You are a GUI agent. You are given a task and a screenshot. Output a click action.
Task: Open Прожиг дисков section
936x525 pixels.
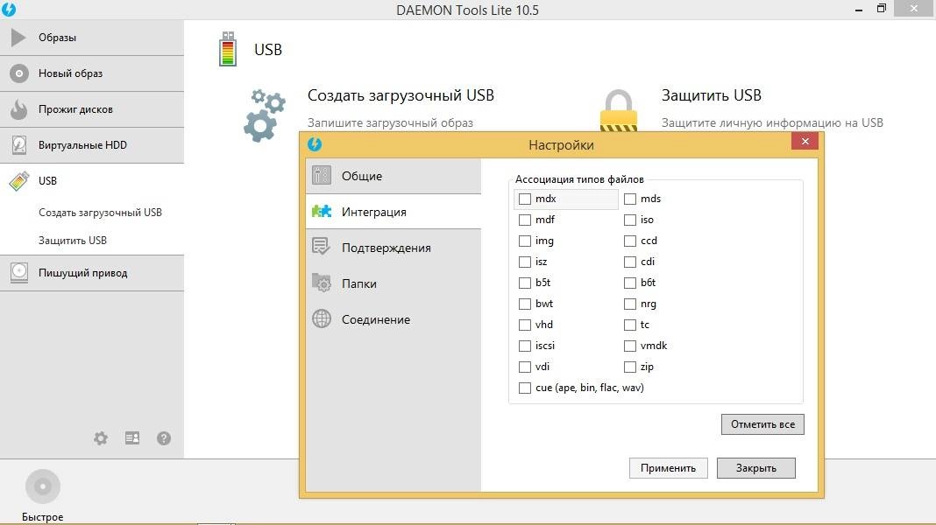click(x=92, y=109)
